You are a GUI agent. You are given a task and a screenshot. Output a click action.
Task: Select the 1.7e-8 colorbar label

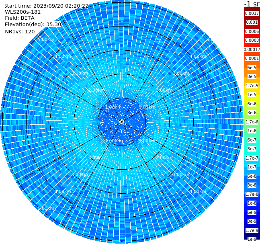252,194
